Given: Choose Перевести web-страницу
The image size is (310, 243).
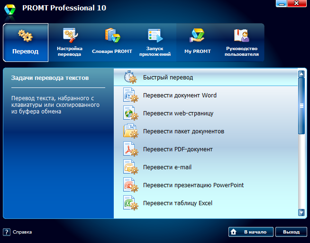Looking at the screenshot, I should pyautogui.click(x=206, y=113).
